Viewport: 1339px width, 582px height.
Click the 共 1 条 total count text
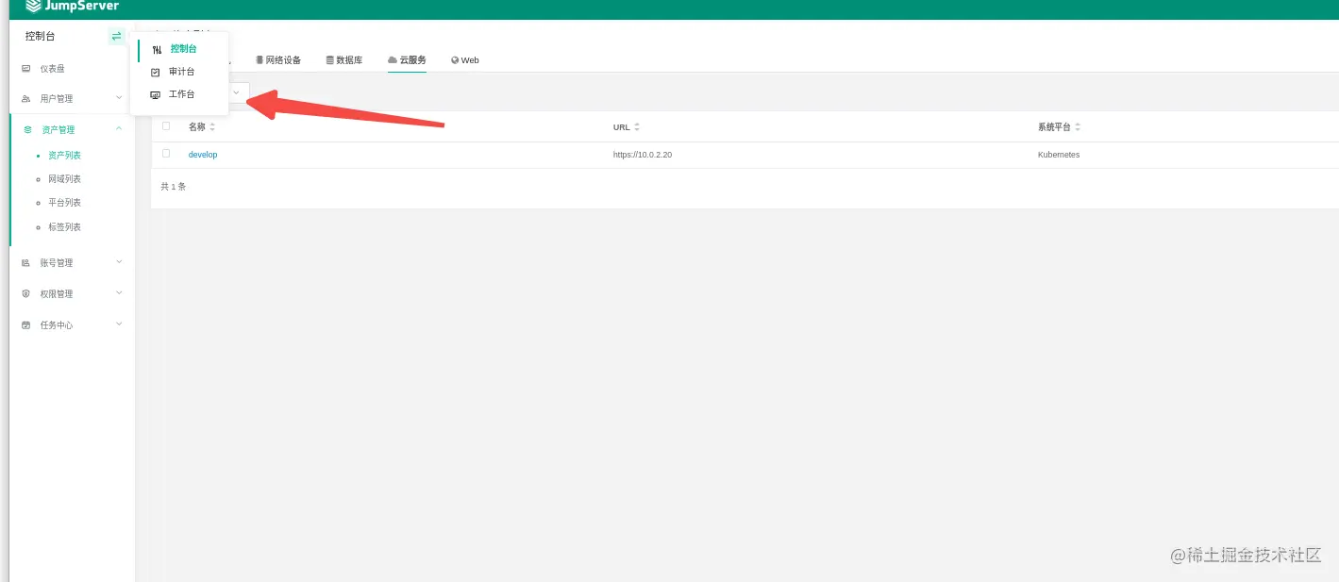pos(174,187)
